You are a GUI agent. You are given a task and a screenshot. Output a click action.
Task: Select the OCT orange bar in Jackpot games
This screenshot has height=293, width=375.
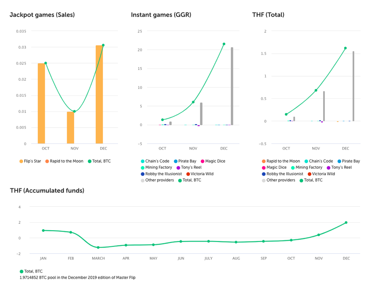coord(41,103)
